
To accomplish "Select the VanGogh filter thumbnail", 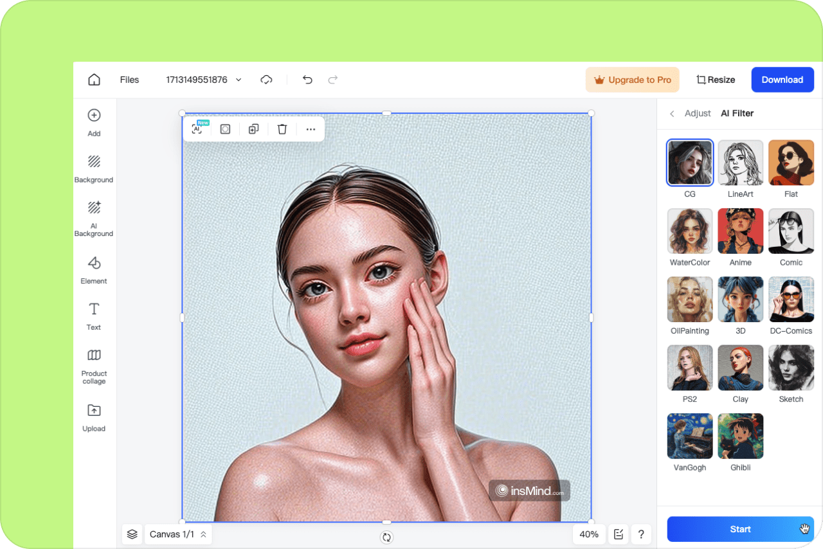I will tap(690, 436).
